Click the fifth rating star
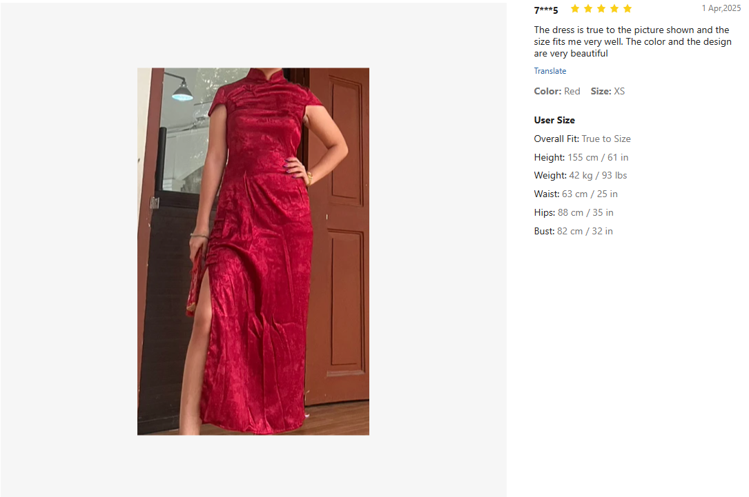This screenshot has height=497, width=749. click(628, 8)
